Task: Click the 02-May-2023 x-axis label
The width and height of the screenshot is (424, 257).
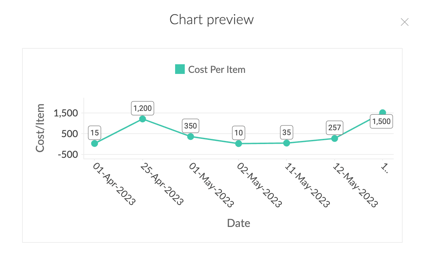Action: pyautogui.click(x=258, y=185)
